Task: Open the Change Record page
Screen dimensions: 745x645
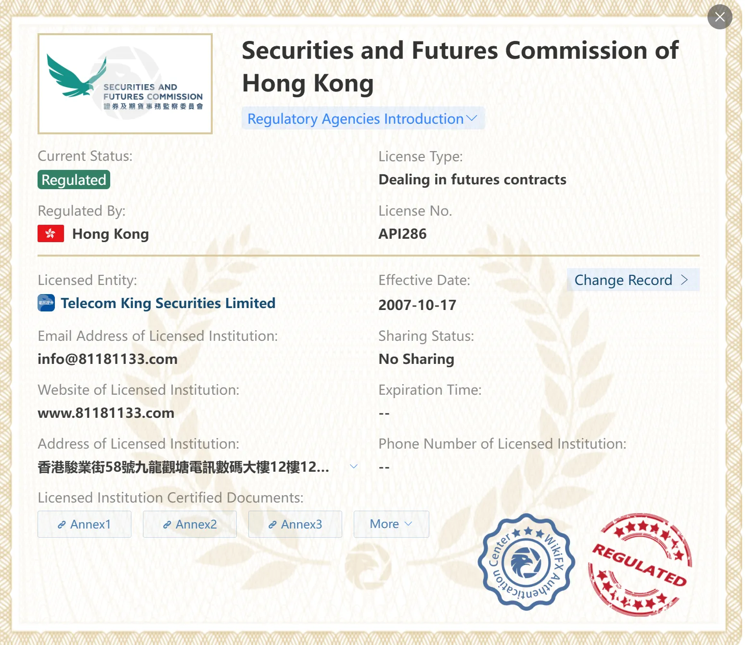Action: pyautogui.click(x=633, y=280)
